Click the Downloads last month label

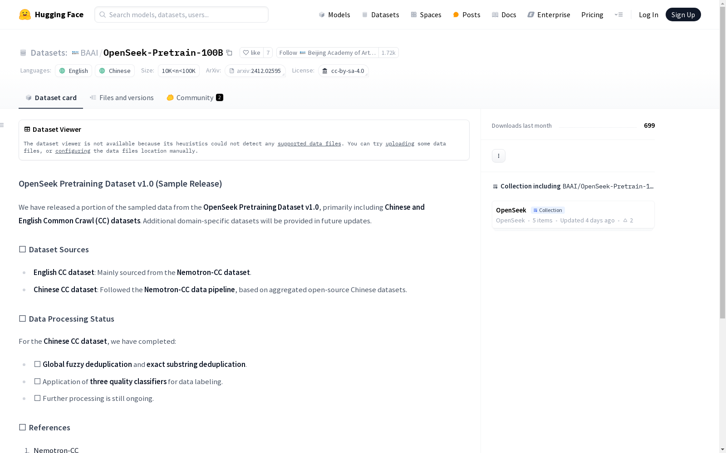coord(522,125)
